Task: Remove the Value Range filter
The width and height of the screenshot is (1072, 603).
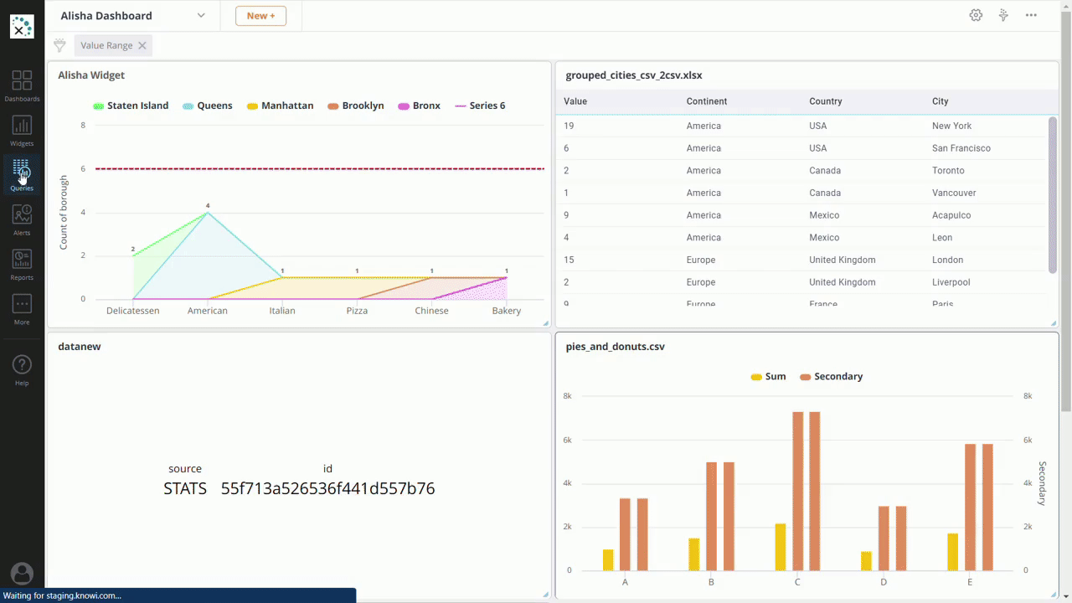Action: pos(142,46)
